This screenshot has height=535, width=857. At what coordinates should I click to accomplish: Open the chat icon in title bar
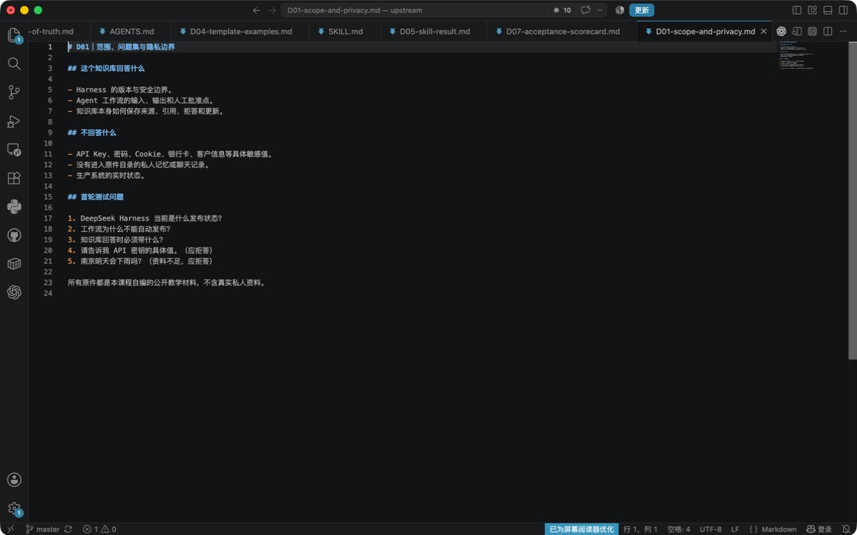pos(586,10)
